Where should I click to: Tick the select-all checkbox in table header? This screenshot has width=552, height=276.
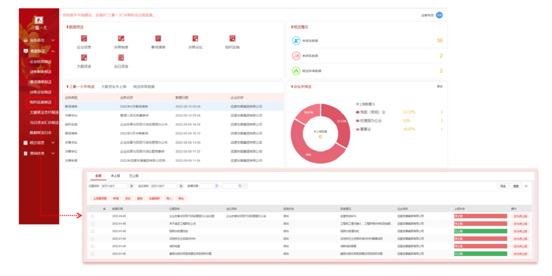(93, 209)
